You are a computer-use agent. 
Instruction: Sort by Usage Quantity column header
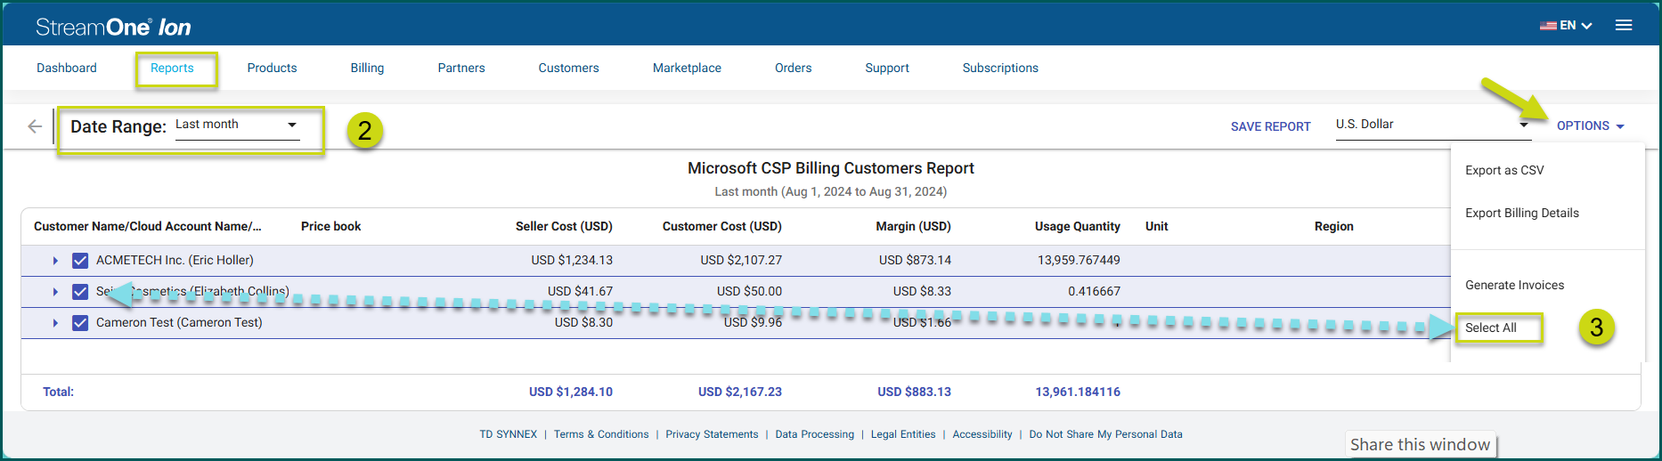1077,226
